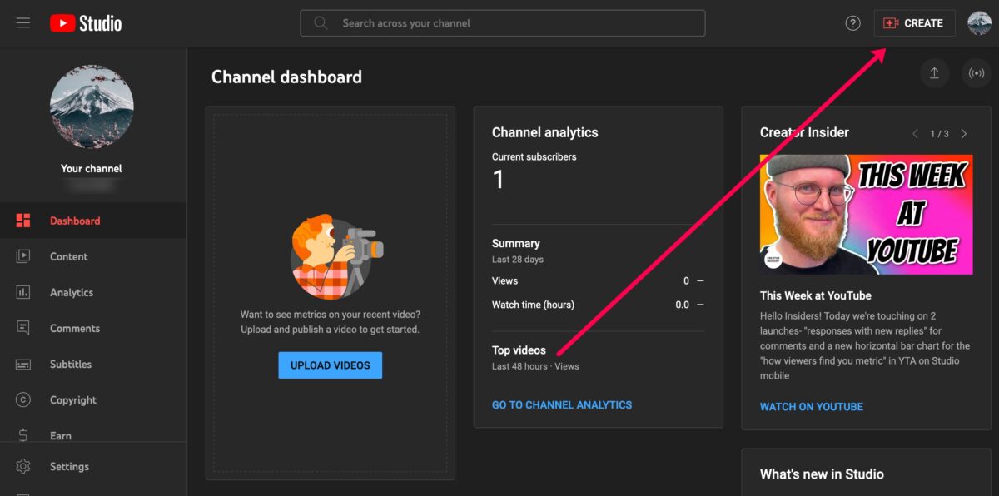The width and height of the screenshot is (999, 496).
Task: Click the Earn dollar sign icon
Action: [x=23, y=435]
